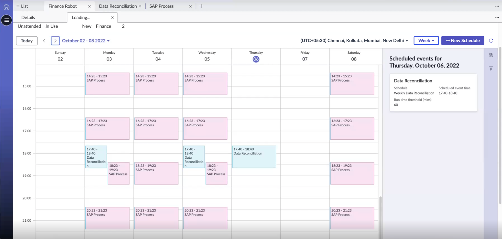The width and height of the screenshot is (502, 239).
Task: Open Tuesday 20:23 SAP Process event
Action: pos(156,218)
